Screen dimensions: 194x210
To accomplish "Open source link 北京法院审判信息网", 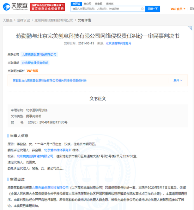I will [119, 43].
